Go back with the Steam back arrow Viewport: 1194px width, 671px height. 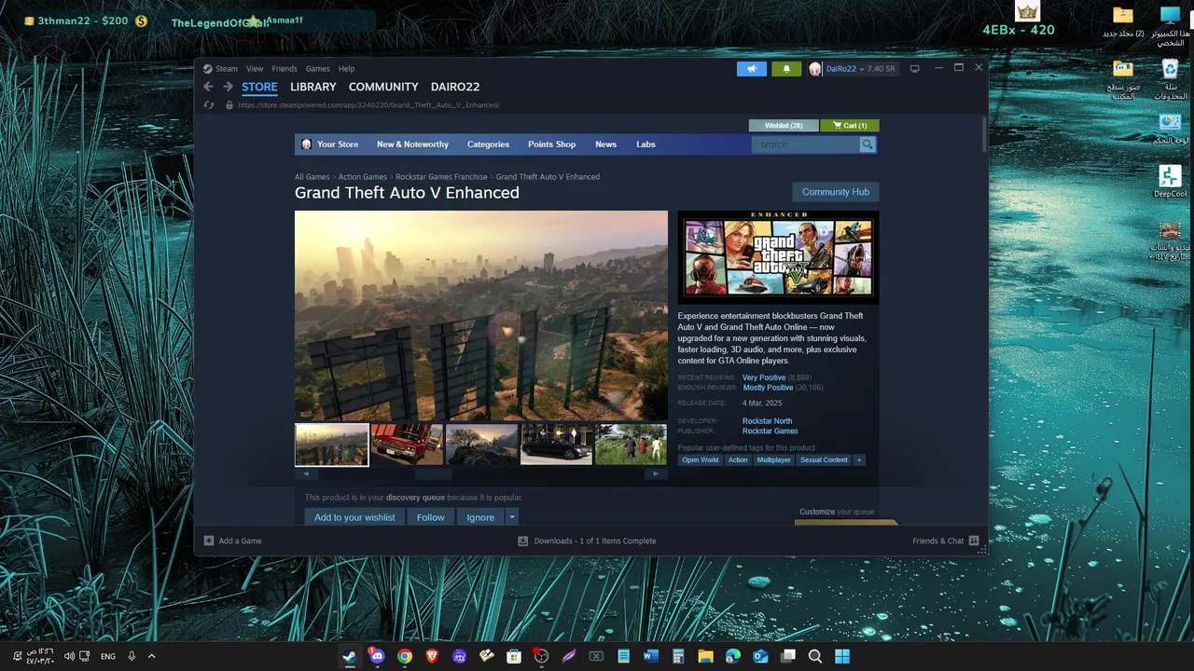pos(208,87)
